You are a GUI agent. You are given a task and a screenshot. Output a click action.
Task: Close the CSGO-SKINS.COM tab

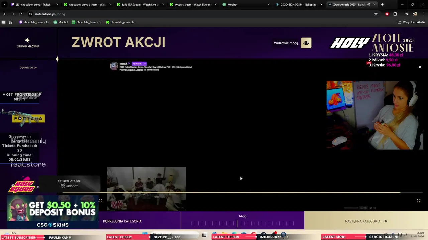tap(321, 5)
